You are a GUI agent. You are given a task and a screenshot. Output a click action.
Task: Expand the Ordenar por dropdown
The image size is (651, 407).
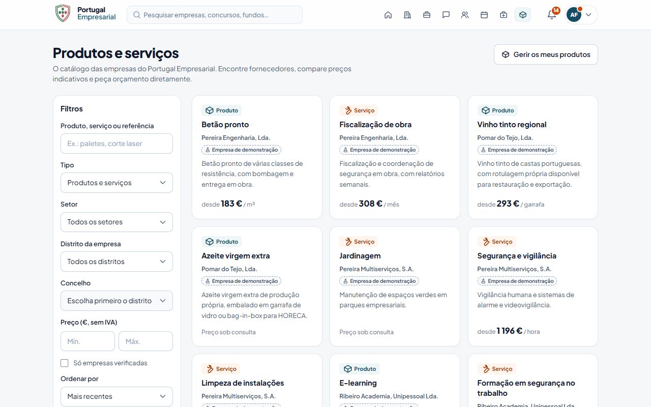(x=116, y=396)
